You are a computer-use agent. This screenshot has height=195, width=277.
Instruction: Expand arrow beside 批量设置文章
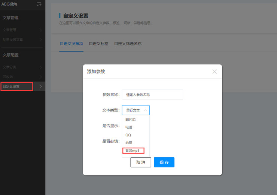41,40
